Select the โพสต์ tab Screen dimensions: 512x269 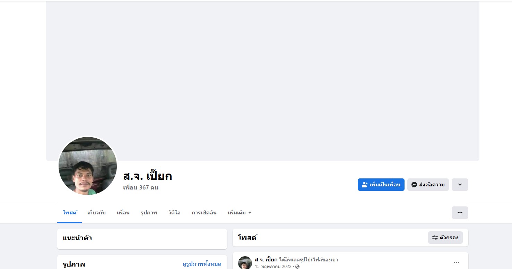pyautogui.click(x=69, y=213)
